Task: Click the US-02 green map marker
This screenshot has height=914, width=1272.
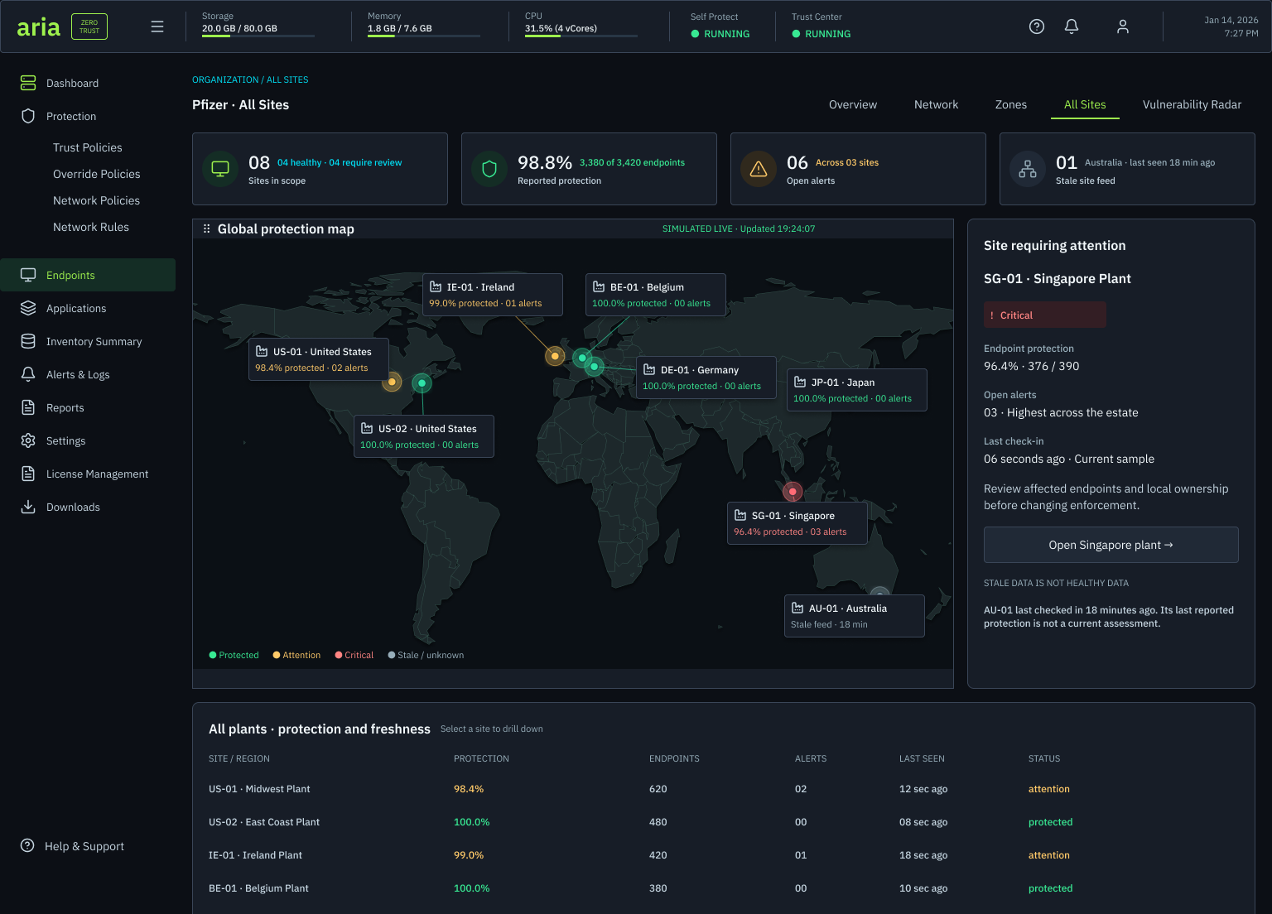Action: tap(422, 383)
